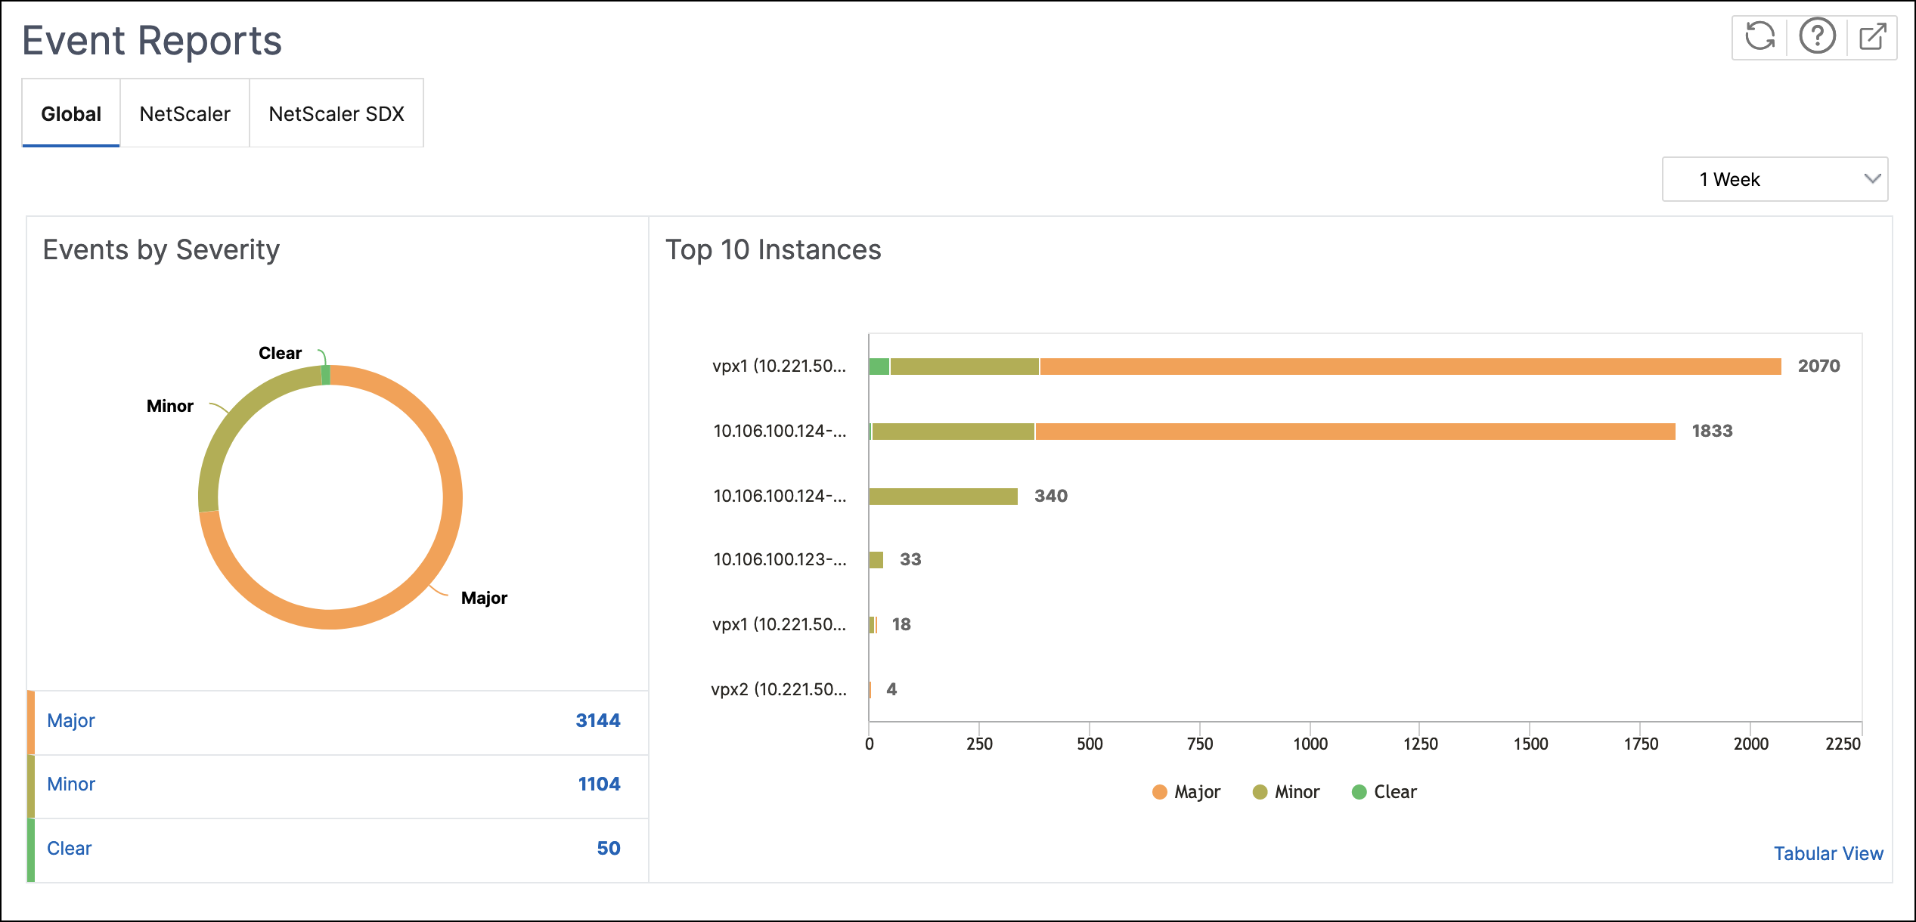Click the green Clear segment of top bar
This screenshot has width=1916, height=922.
pos(879,367)
